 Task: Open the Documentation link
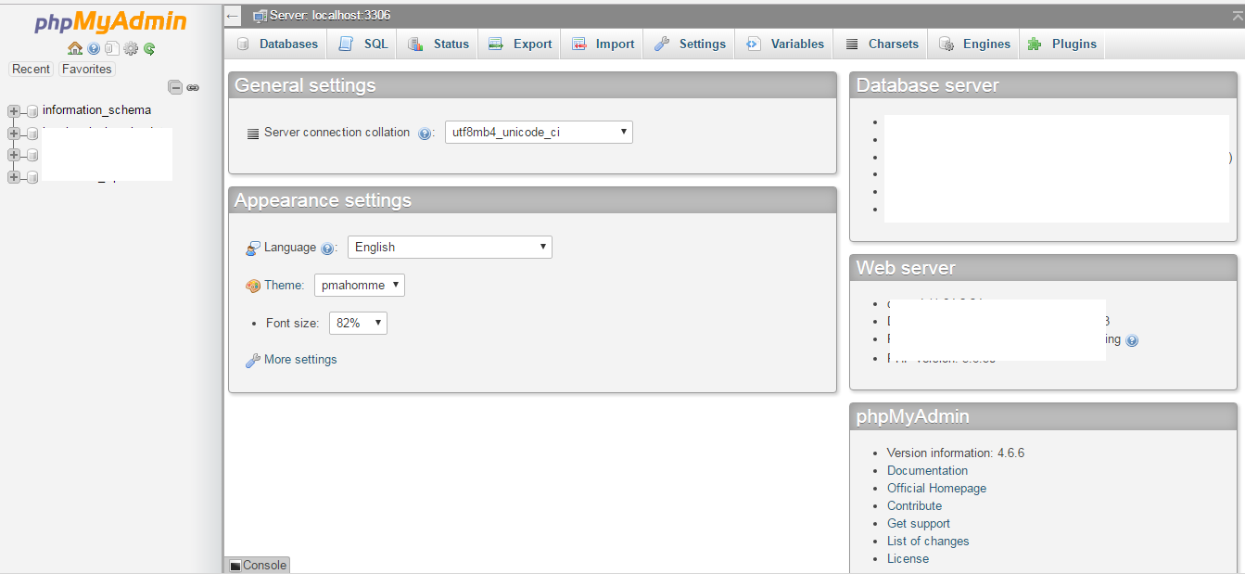(927, 471)
